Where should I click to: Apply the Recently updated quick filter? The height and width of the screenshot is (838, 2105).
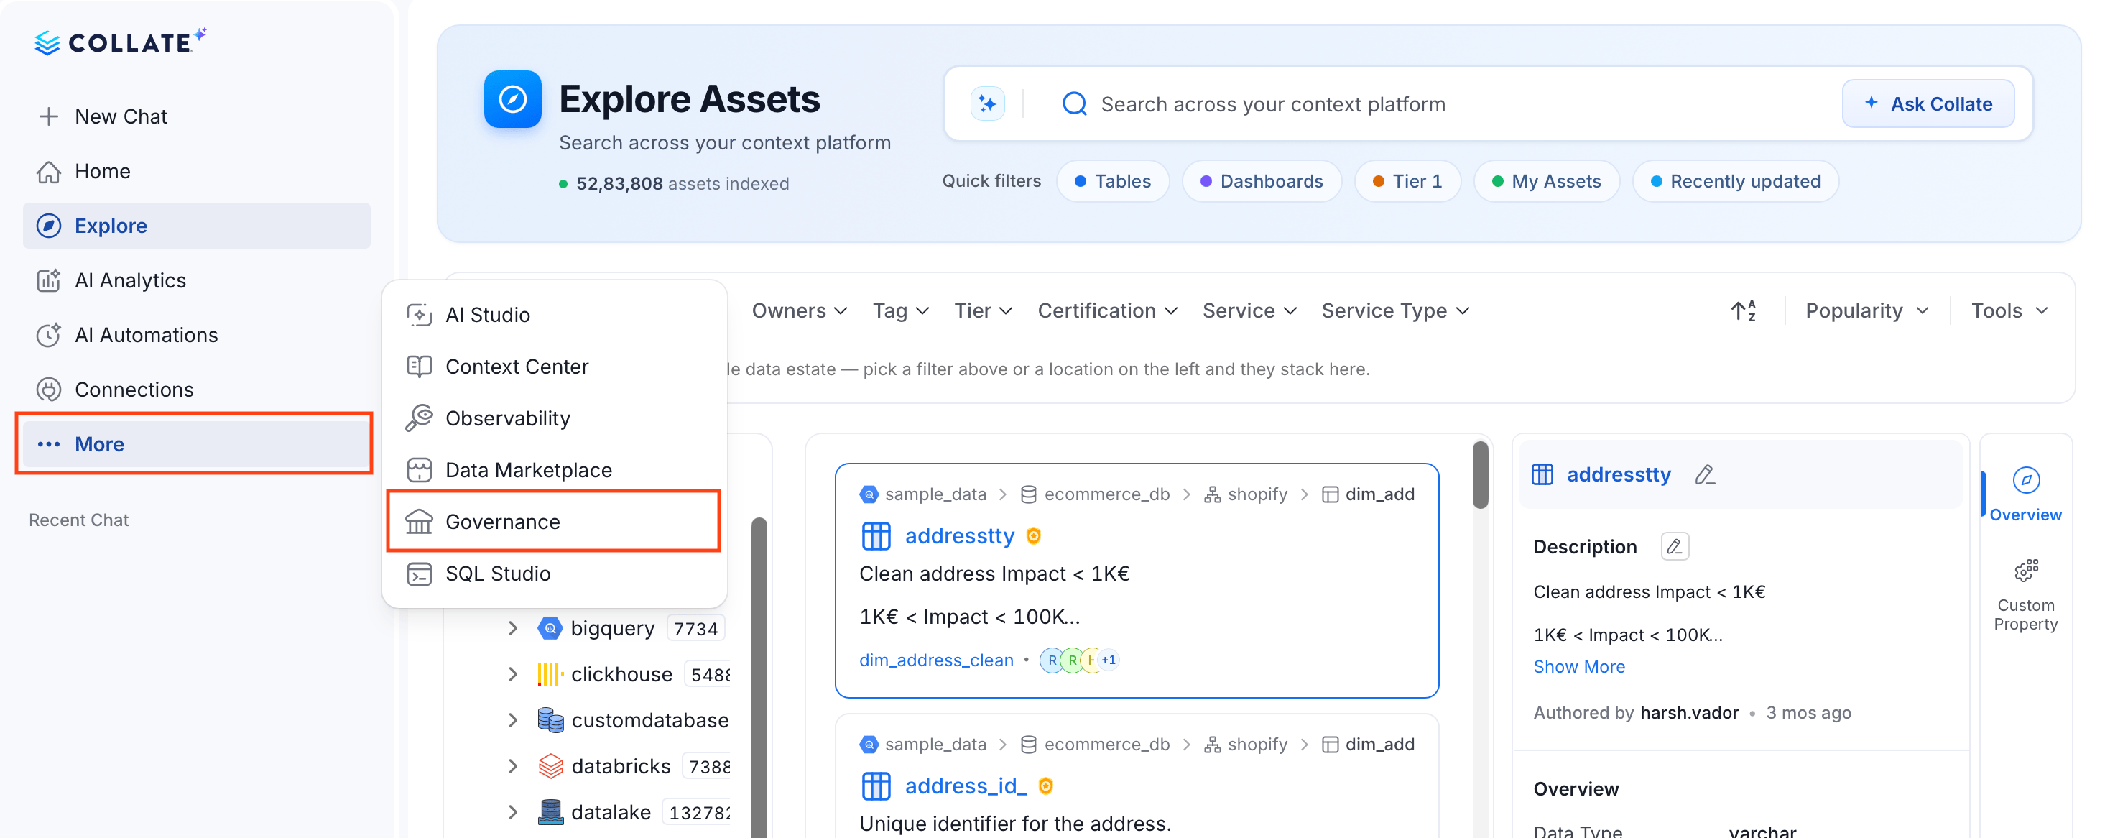tap(1735, 182)
